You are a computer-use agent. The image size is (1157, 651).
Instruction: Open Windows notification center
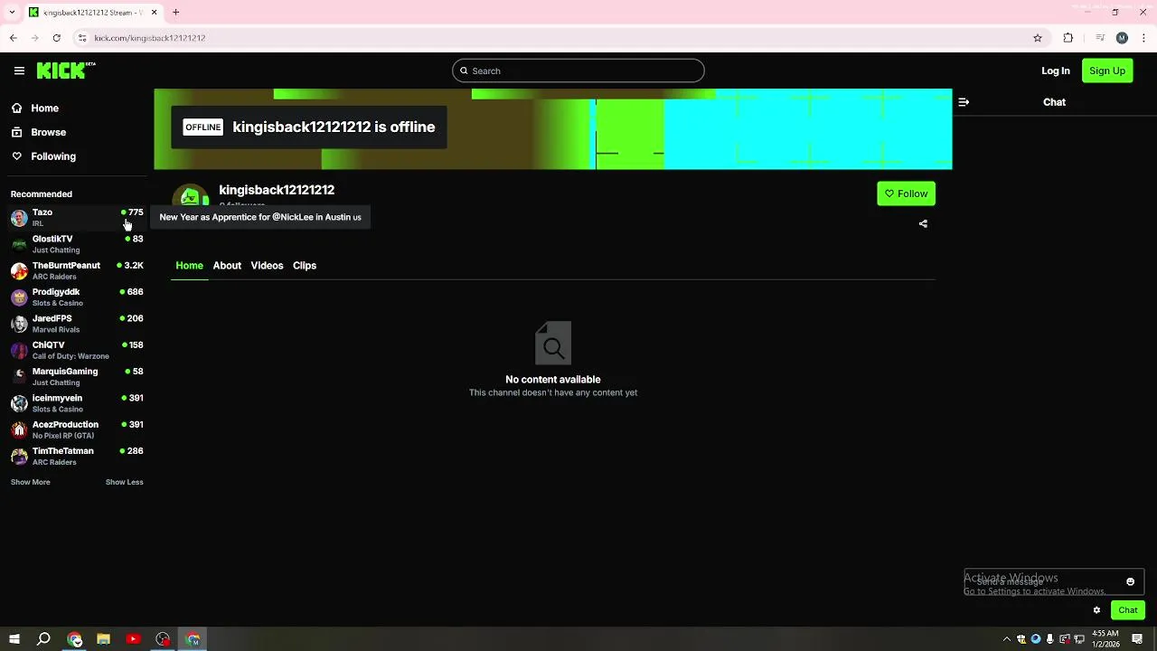click(x=1137, y=639)
